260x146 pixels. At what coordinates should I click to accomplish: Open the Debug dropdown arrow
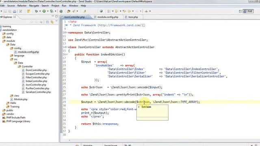coord(40,11)
